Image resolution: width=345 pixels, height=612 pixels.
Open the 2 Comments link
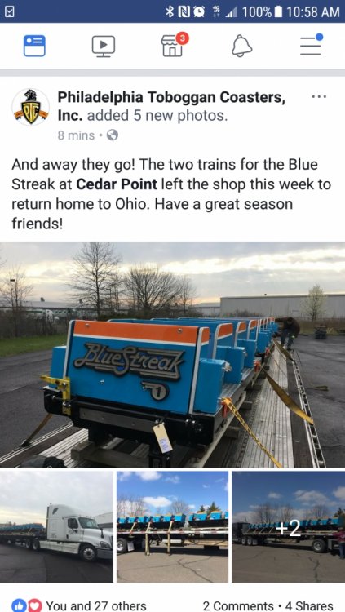[x=238, y=605]
